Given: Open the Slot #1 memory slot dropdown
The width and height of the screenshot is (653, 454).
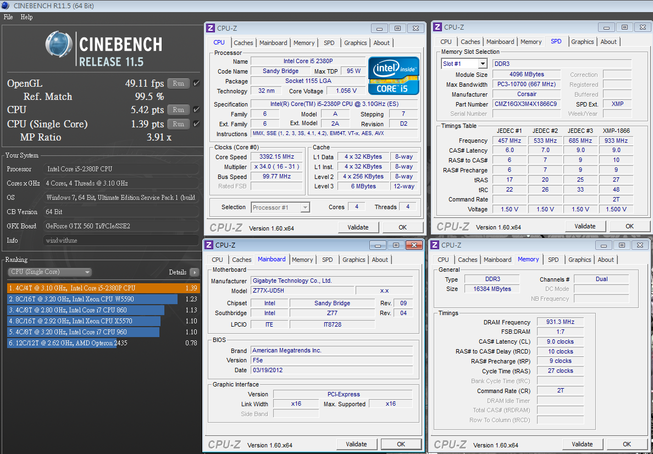Looking at the screenshot, I should click(464, 64).
